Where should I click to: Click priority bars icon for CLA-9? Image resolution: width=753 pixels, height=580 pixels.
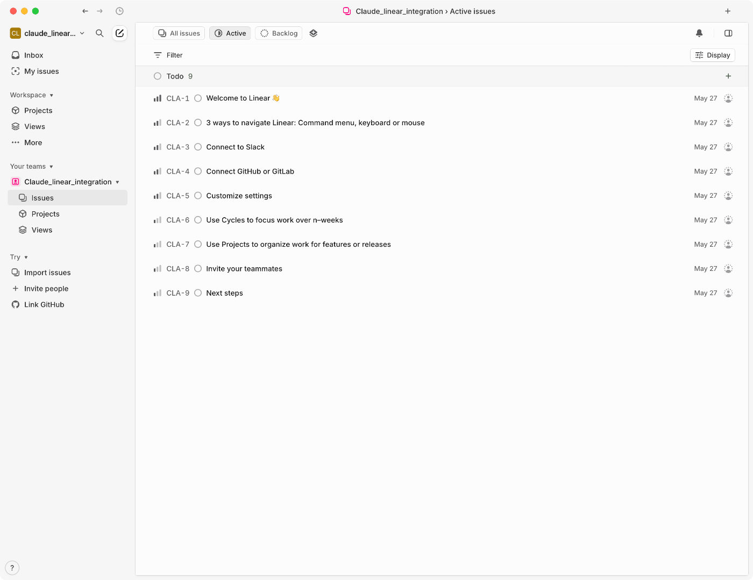(x=158, y=293)
